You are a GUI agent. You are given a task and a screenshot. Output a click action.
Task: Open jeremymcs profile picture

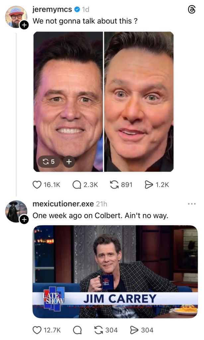16,17
